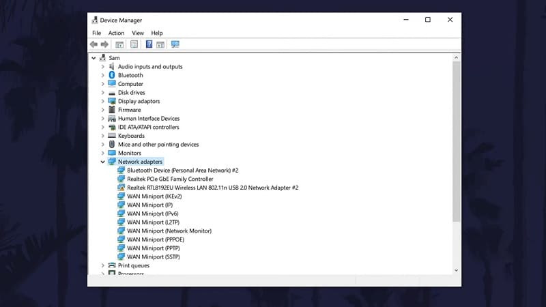Select the Bluetooth category icon
The image size is (546, 307).
pyautogui.click(x=112, y=75)
